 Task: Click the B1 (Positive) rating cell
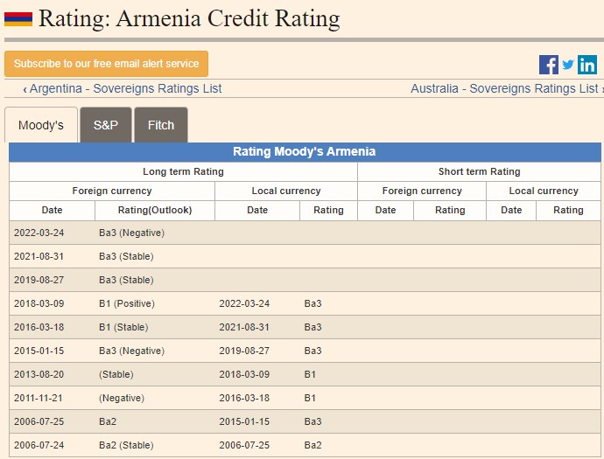click(127, 303)
